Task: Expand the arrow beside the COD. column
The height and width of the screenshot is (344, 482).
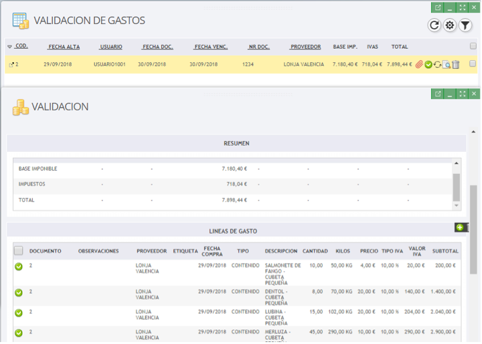Action: (9, 47)
